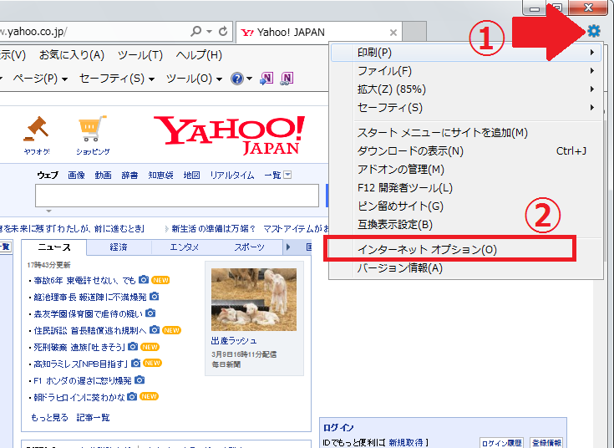Screen dimensions: 614x448
Task: Open the セーフティ(S) toolbar dropdown
Action: [x=117, y=79]
